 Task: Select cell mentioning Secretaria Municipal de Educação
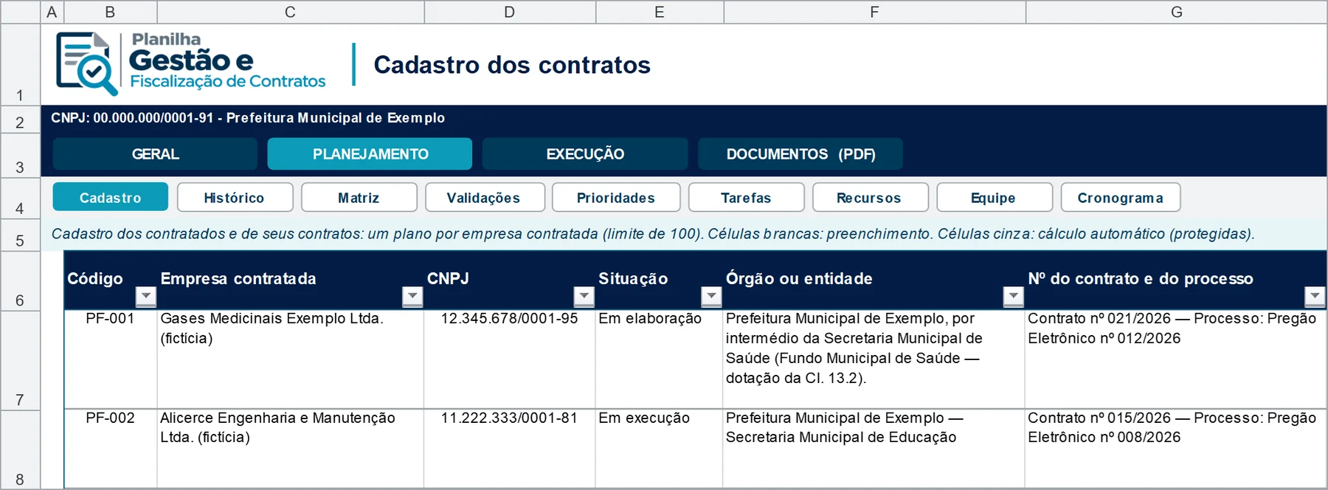pyautogui.click(x=874, y=449)
